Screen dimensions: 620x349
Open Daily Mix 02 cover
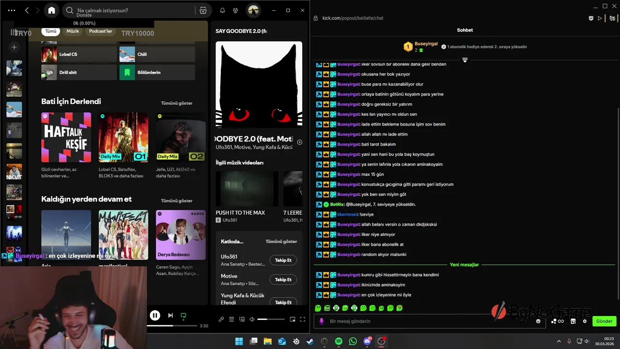coord(181,137)
